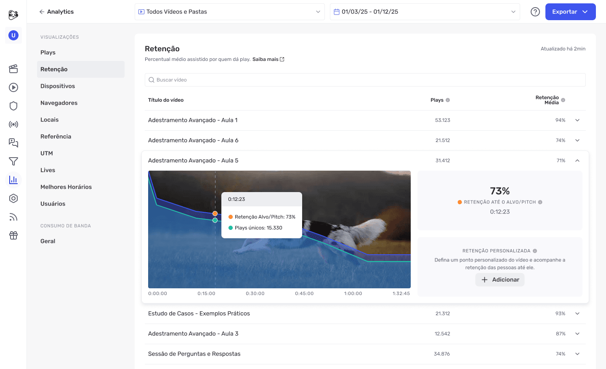
Task: Click the analytics bar chart icon
Action: click(13, 180)
